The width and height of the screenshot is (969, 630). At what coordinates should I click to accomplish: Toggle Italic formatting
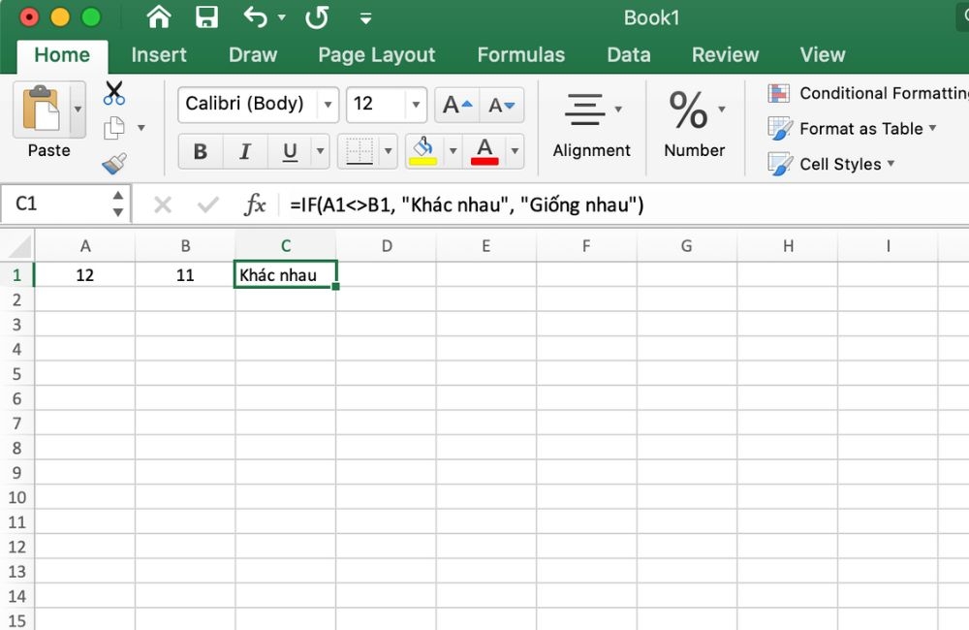click(245, 151)
